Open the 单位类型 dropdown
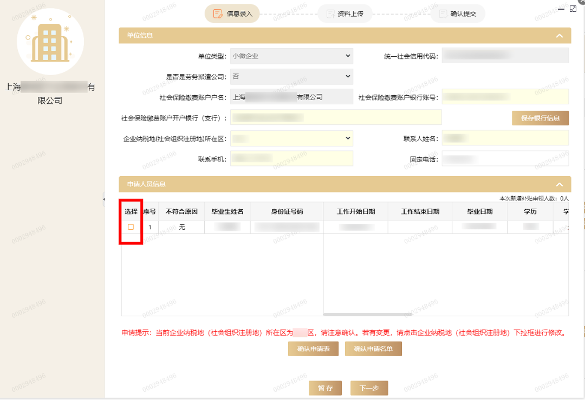The width and height of the screenshot is (585, 400). (291, 56)
